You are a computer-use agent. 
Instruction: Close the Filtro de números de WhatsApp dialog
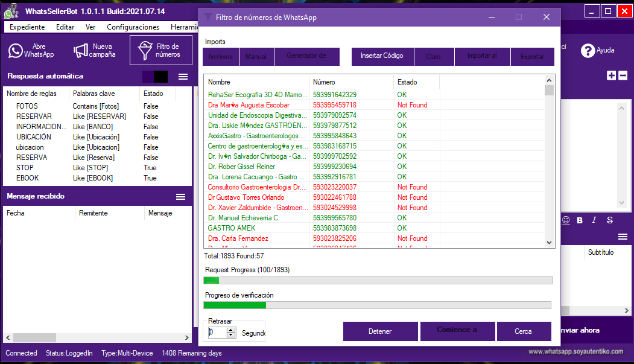coord(547,17)
